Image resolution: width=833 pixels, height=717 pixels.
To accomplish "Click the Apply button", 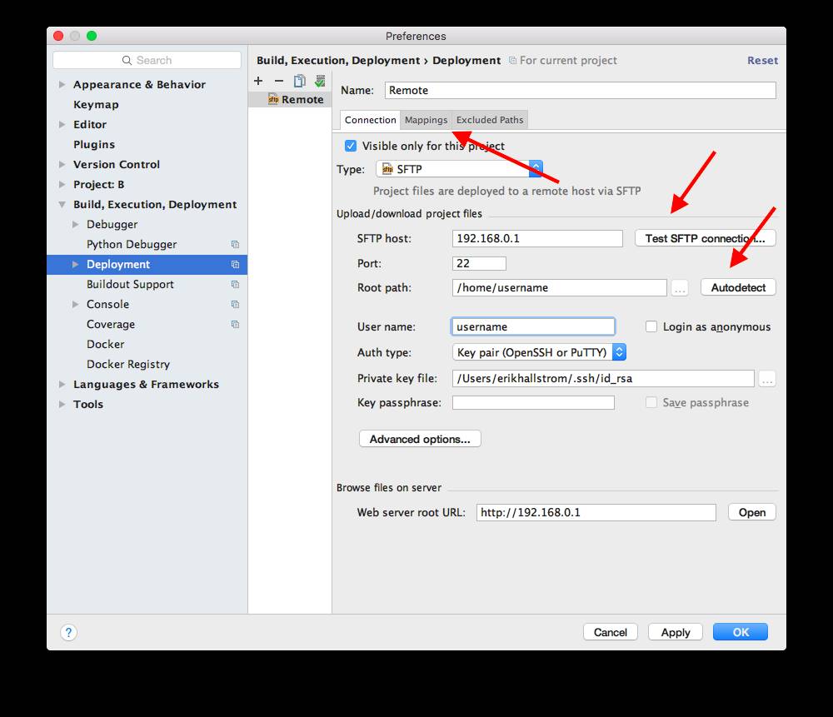I will pyautogui.click(x=676, y=632).
